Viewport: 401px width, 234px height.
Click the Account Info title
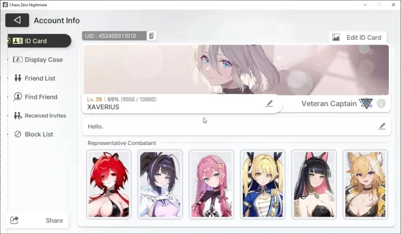click(57, 20)
